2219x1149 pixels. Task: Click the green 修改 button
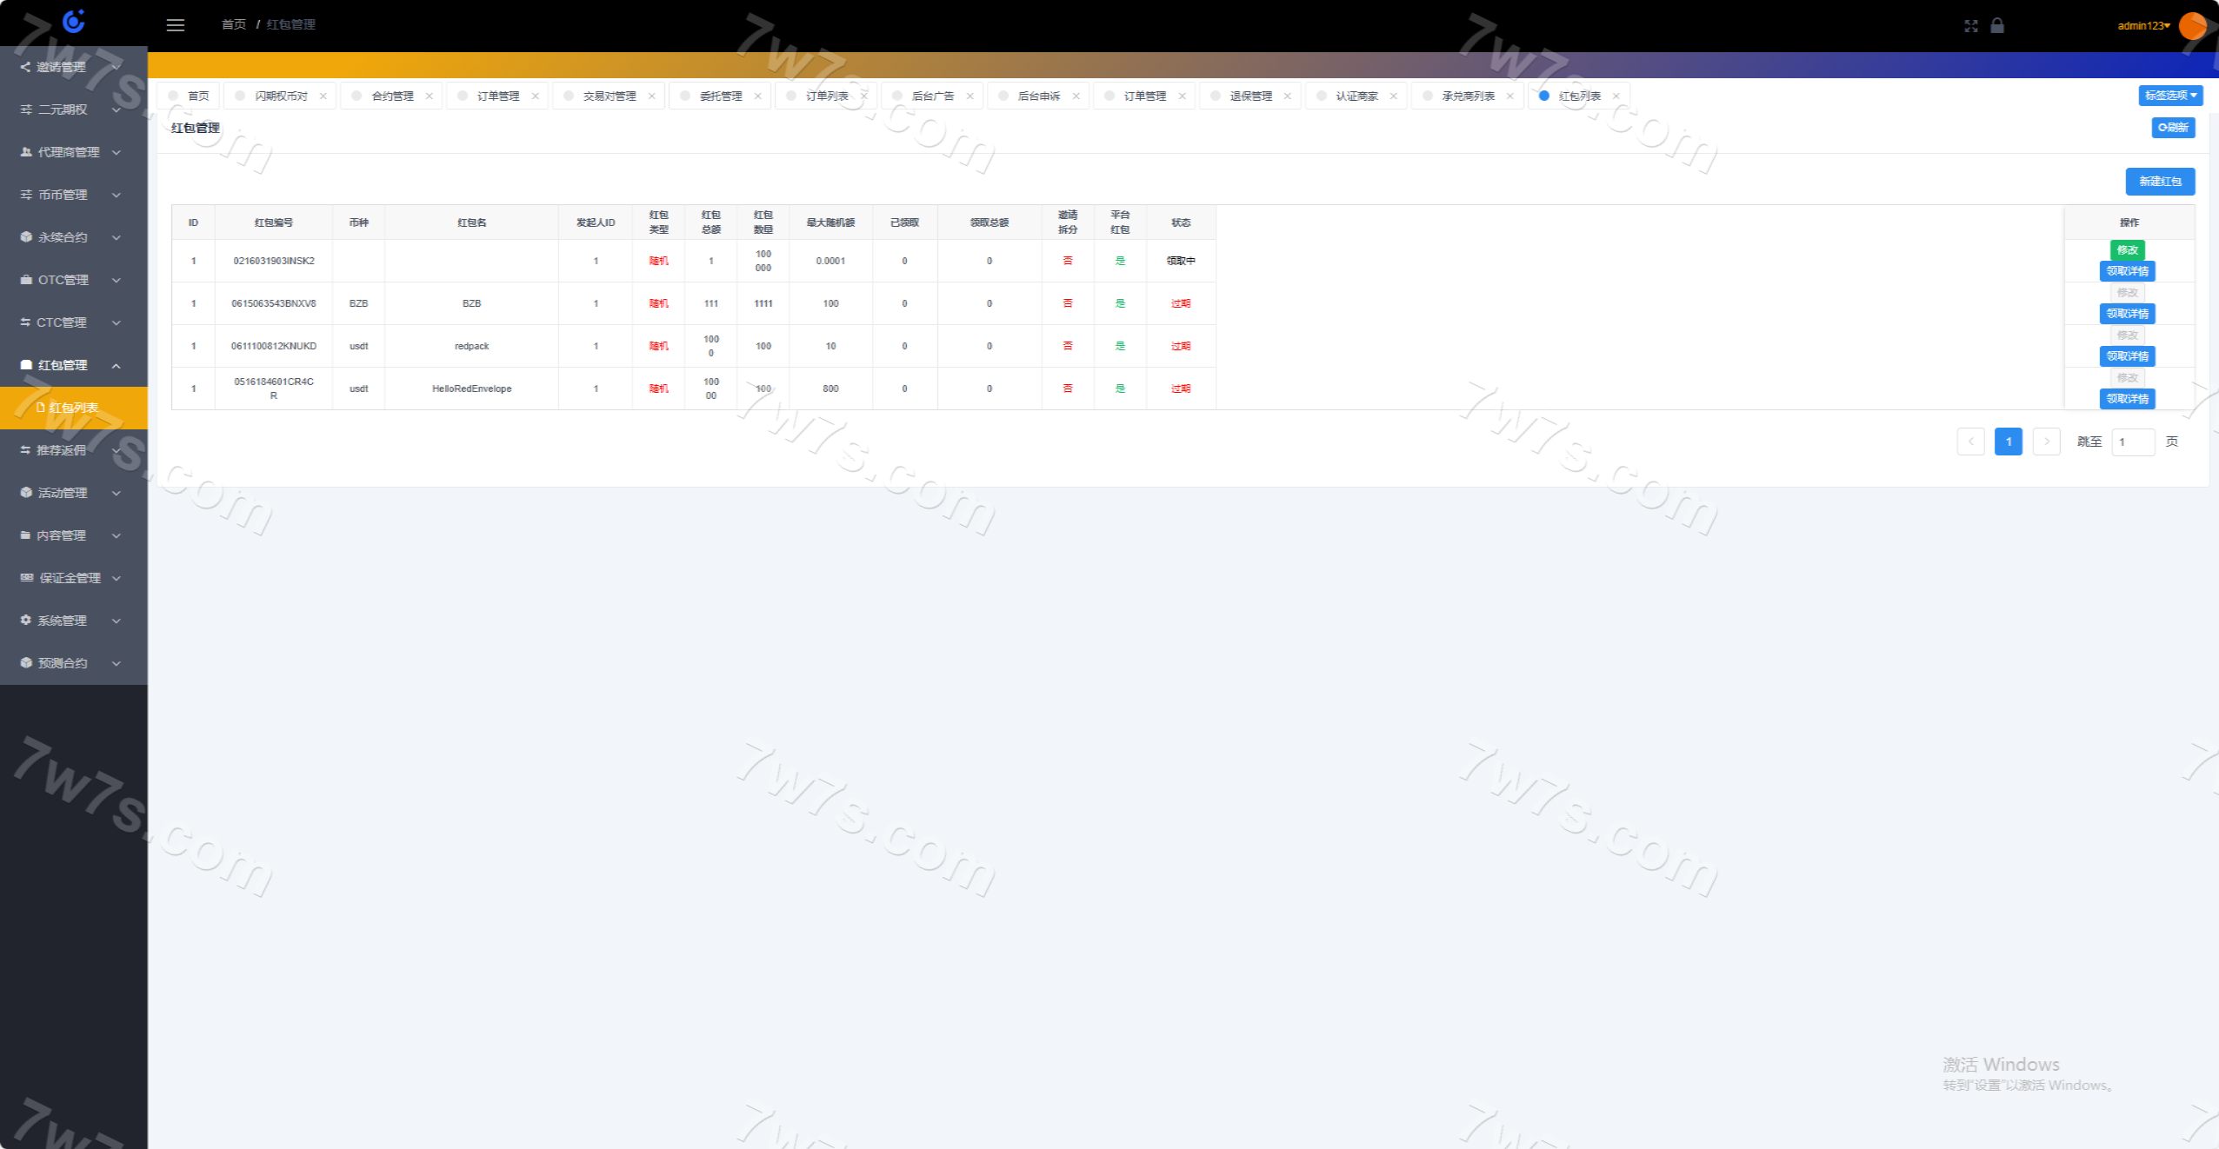(x=2127, y=250)
